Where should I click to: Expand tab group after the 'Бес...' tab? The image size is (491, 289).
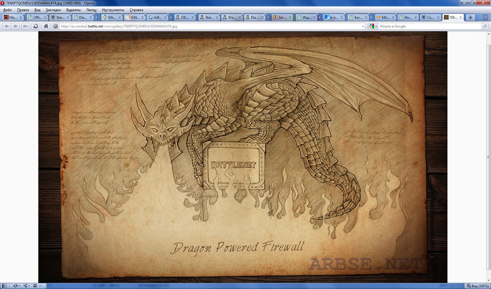[x=371, y=18]
